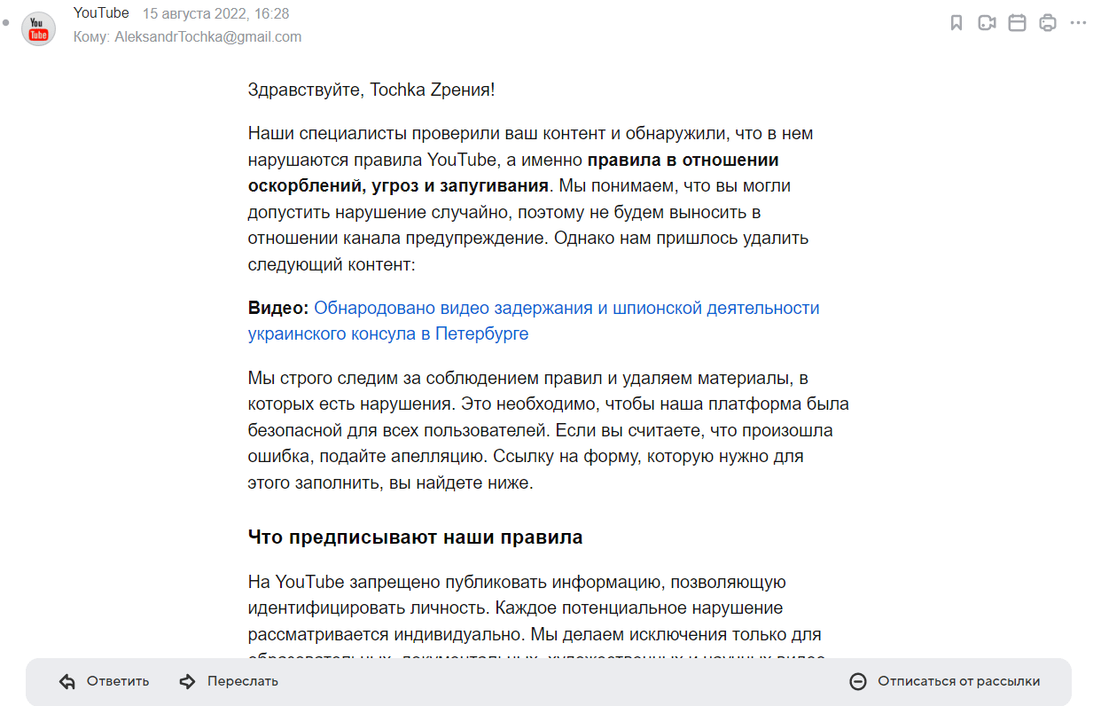Open the three-dot more actions menu
Viewport: 1101px width, 706px height.
point(1078,23)
